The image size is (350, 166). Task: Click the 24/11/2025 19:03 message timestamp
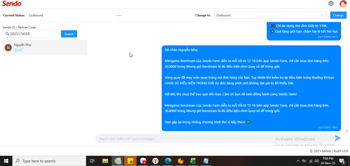[x=328, y=127]
